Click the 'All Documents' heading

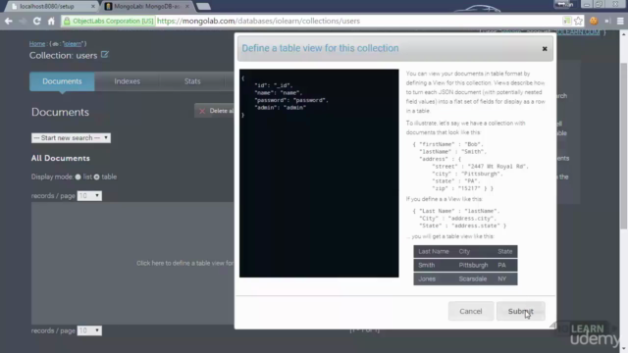click(61, 158)
